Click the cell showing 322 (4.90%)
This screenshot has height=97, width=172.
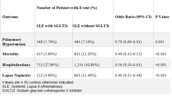[x=46, y=75]
